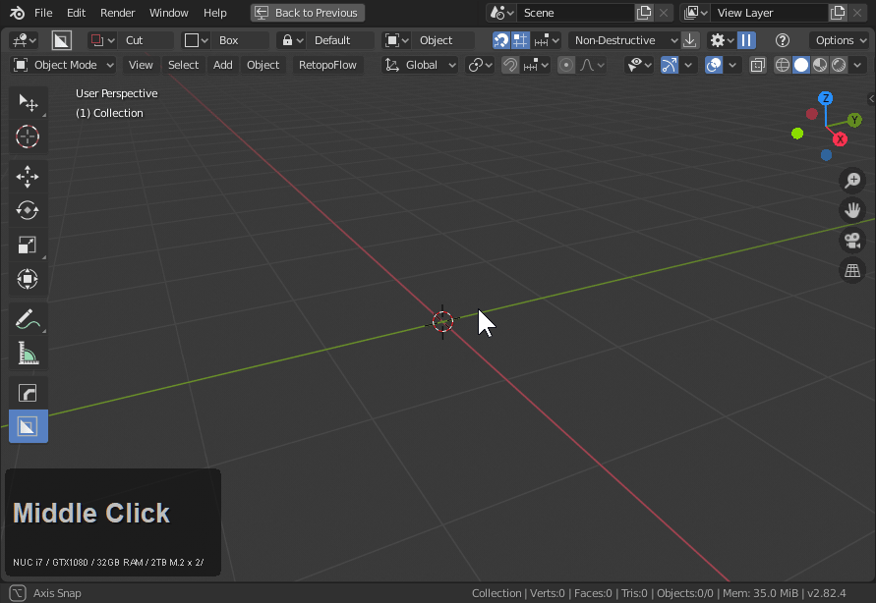Toggle proportional editing button
876x603 pixels.
pos(566,65)
